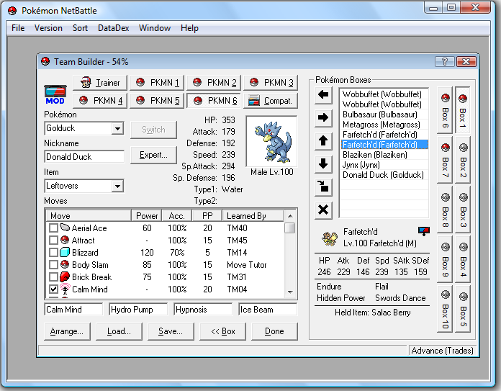501x391 pixels.
Task: Expand the Pokémon species dropdown
Action: [x=117, y=129]
